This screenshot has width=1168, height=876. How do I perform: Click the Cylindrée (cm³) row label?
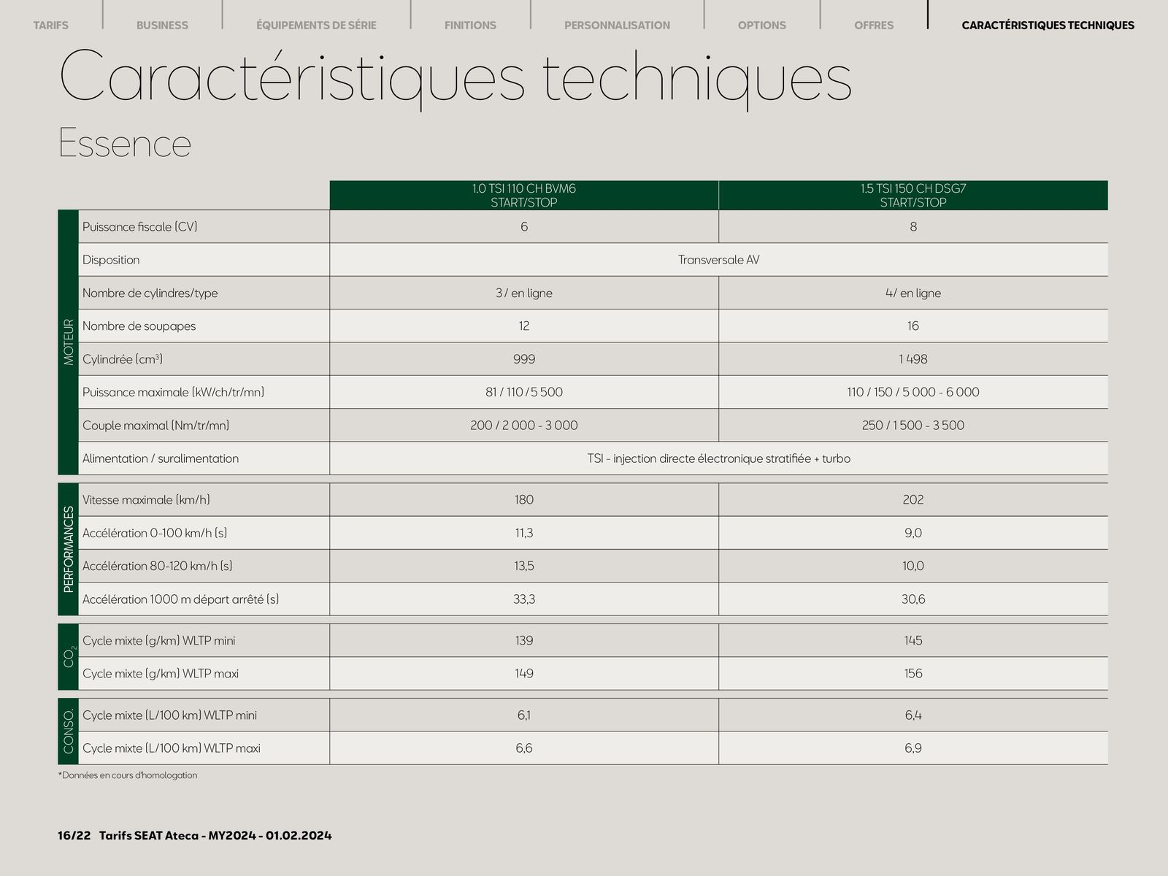pyautogui.click(x=123, y=359)
